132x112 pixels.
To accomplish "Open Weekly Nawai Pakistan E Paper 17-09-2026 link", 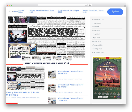I will click(x=70, y=72).
